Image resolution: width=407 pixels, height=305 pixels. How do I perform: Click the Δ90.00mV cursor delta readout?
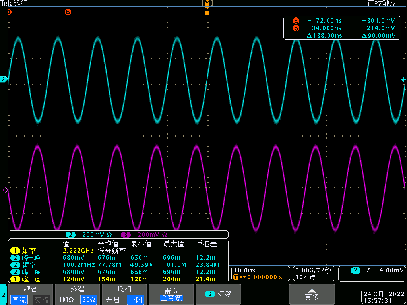379,36
